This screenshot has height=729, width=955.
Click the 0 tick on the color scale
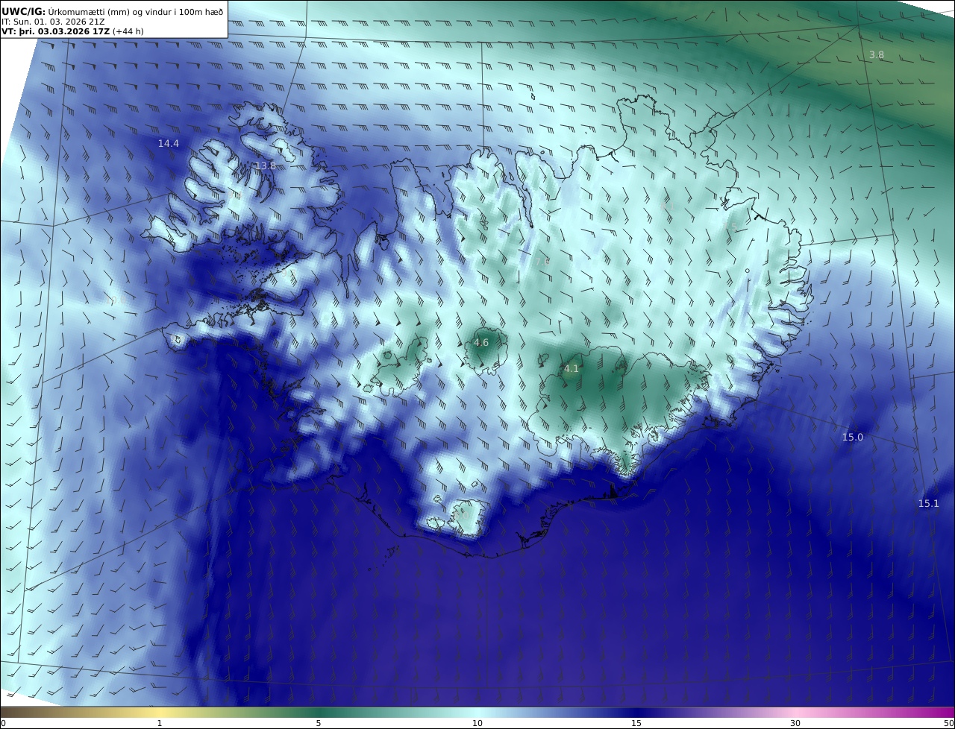[3, 723]
